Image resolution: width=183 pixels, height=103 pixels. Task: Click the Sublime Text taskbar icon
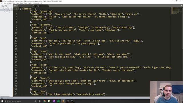tap(63, 101)
